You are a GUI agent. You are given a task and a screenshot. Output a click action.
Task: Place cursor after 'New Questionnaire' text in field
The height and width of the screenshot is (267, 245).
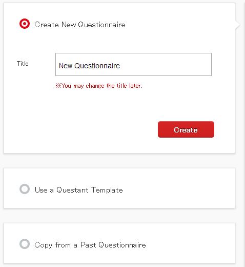coord(120,66)
